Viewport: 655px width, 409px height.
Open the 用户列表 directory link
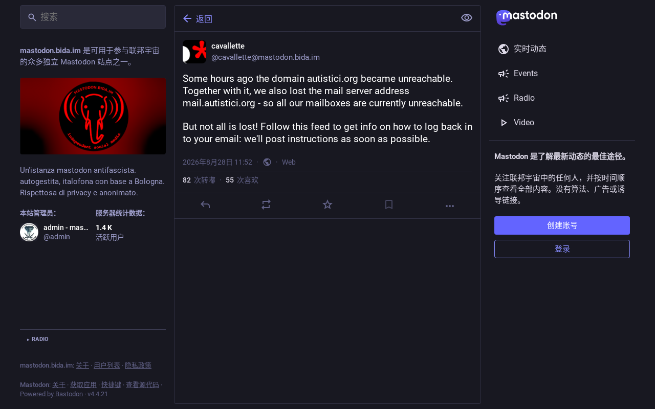(x=107, y=365)
